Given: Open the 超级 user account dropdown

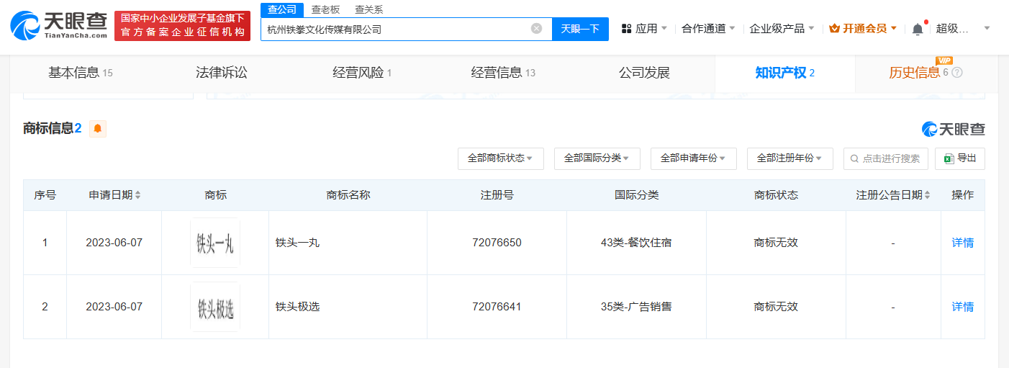Looking at the screenshot, I should 963,29.
